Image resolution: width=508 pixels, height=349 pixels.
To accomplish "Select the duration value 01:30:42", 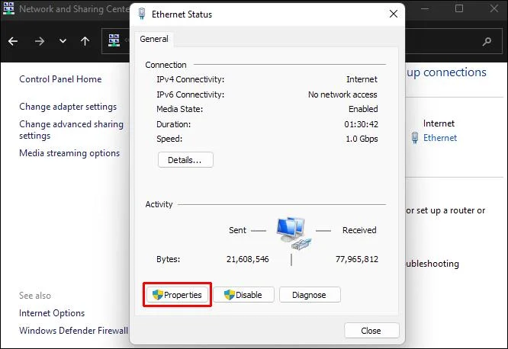I will 361,124.
